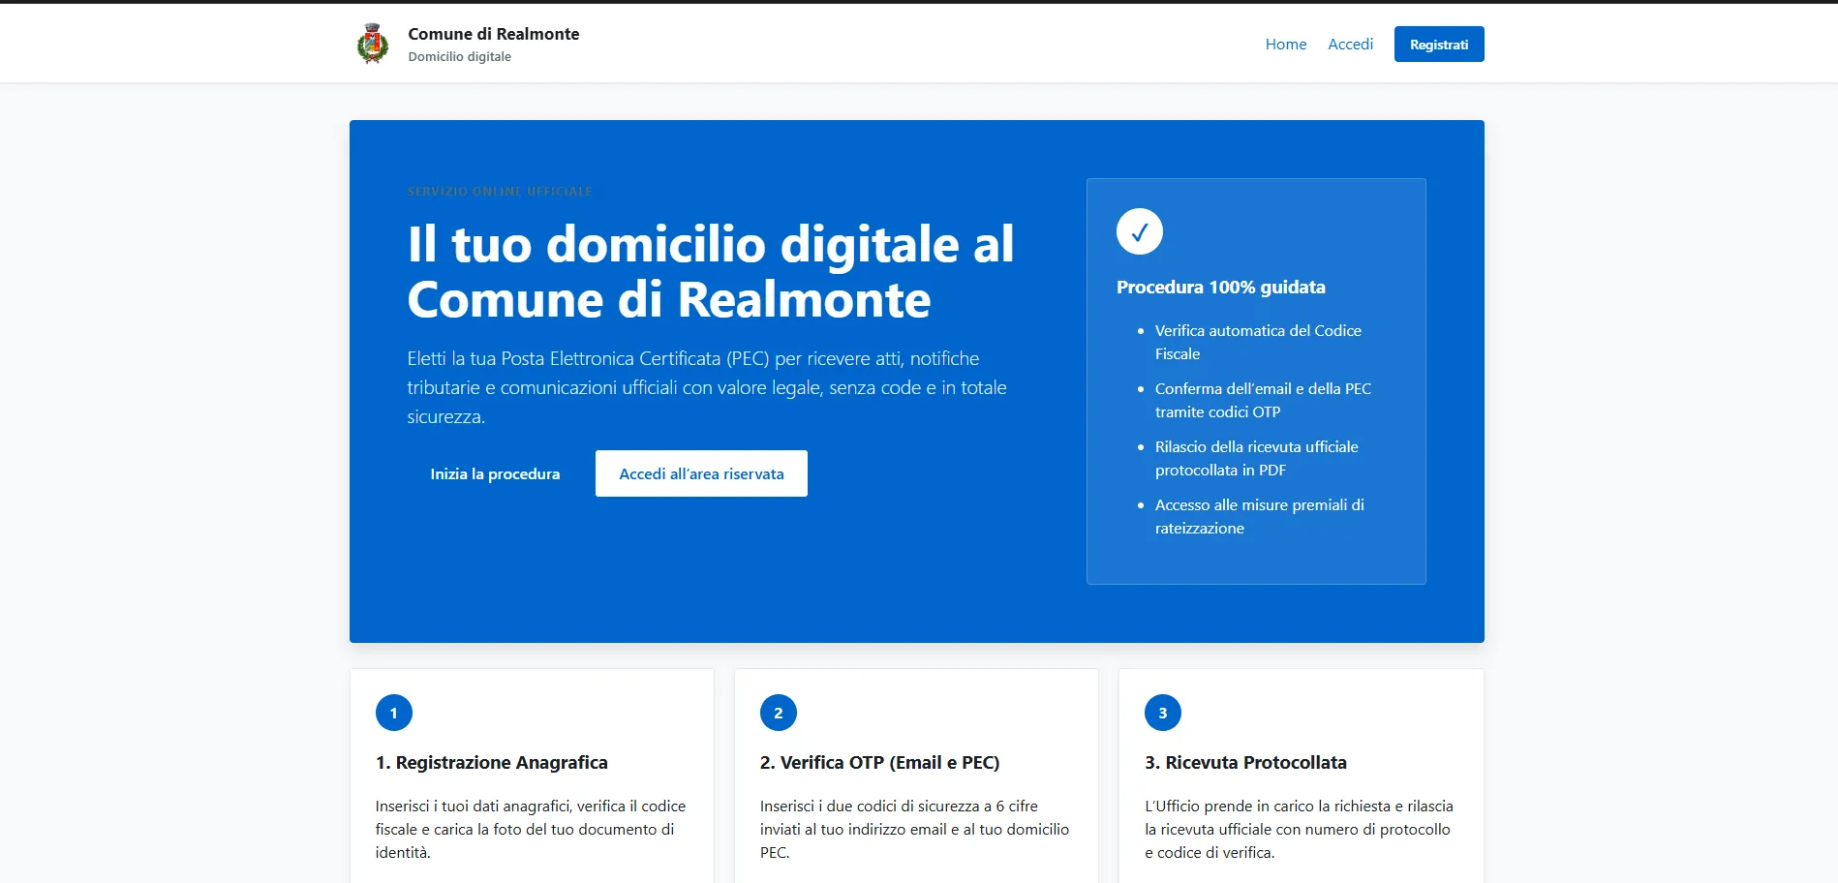Screen dimensions: 1838x883
Task: Click the step 3 number badge
Action: click(1163, 713)
